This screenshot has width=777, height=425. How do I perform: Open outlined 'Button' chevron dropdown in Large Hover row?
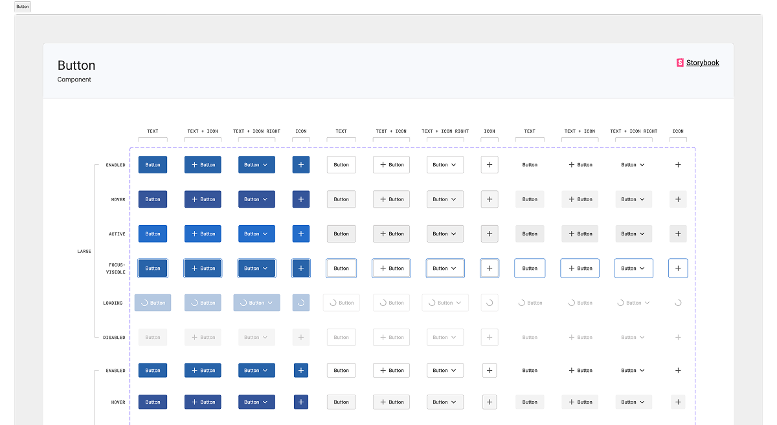tap(445, 199)
